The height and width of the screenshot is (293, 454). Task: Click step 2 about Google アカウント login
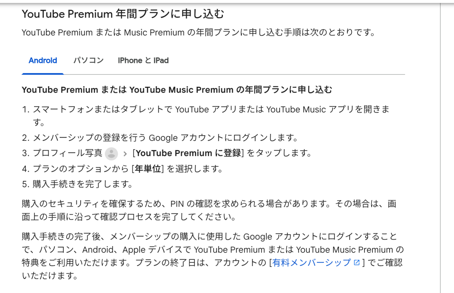[x=160, y=138]
